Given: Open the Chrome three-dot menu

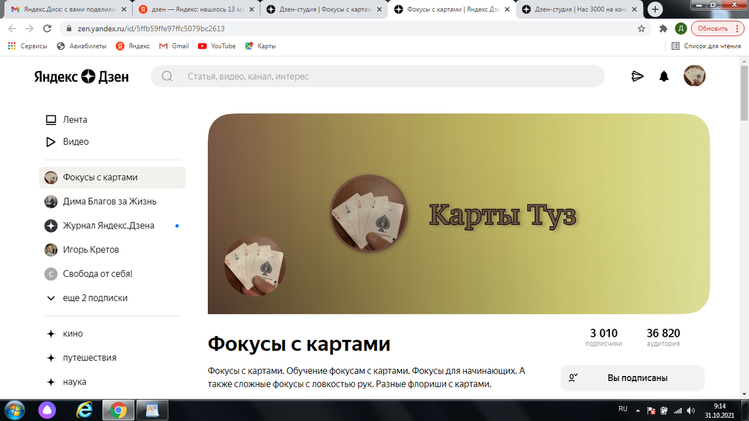Looking at the screenshot, I should [x=738, y=28].
